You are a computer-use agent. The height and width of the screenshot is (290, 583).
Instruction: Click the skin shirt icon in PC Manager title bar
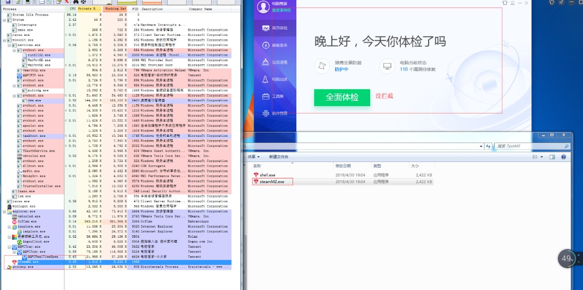coord(505,2)
